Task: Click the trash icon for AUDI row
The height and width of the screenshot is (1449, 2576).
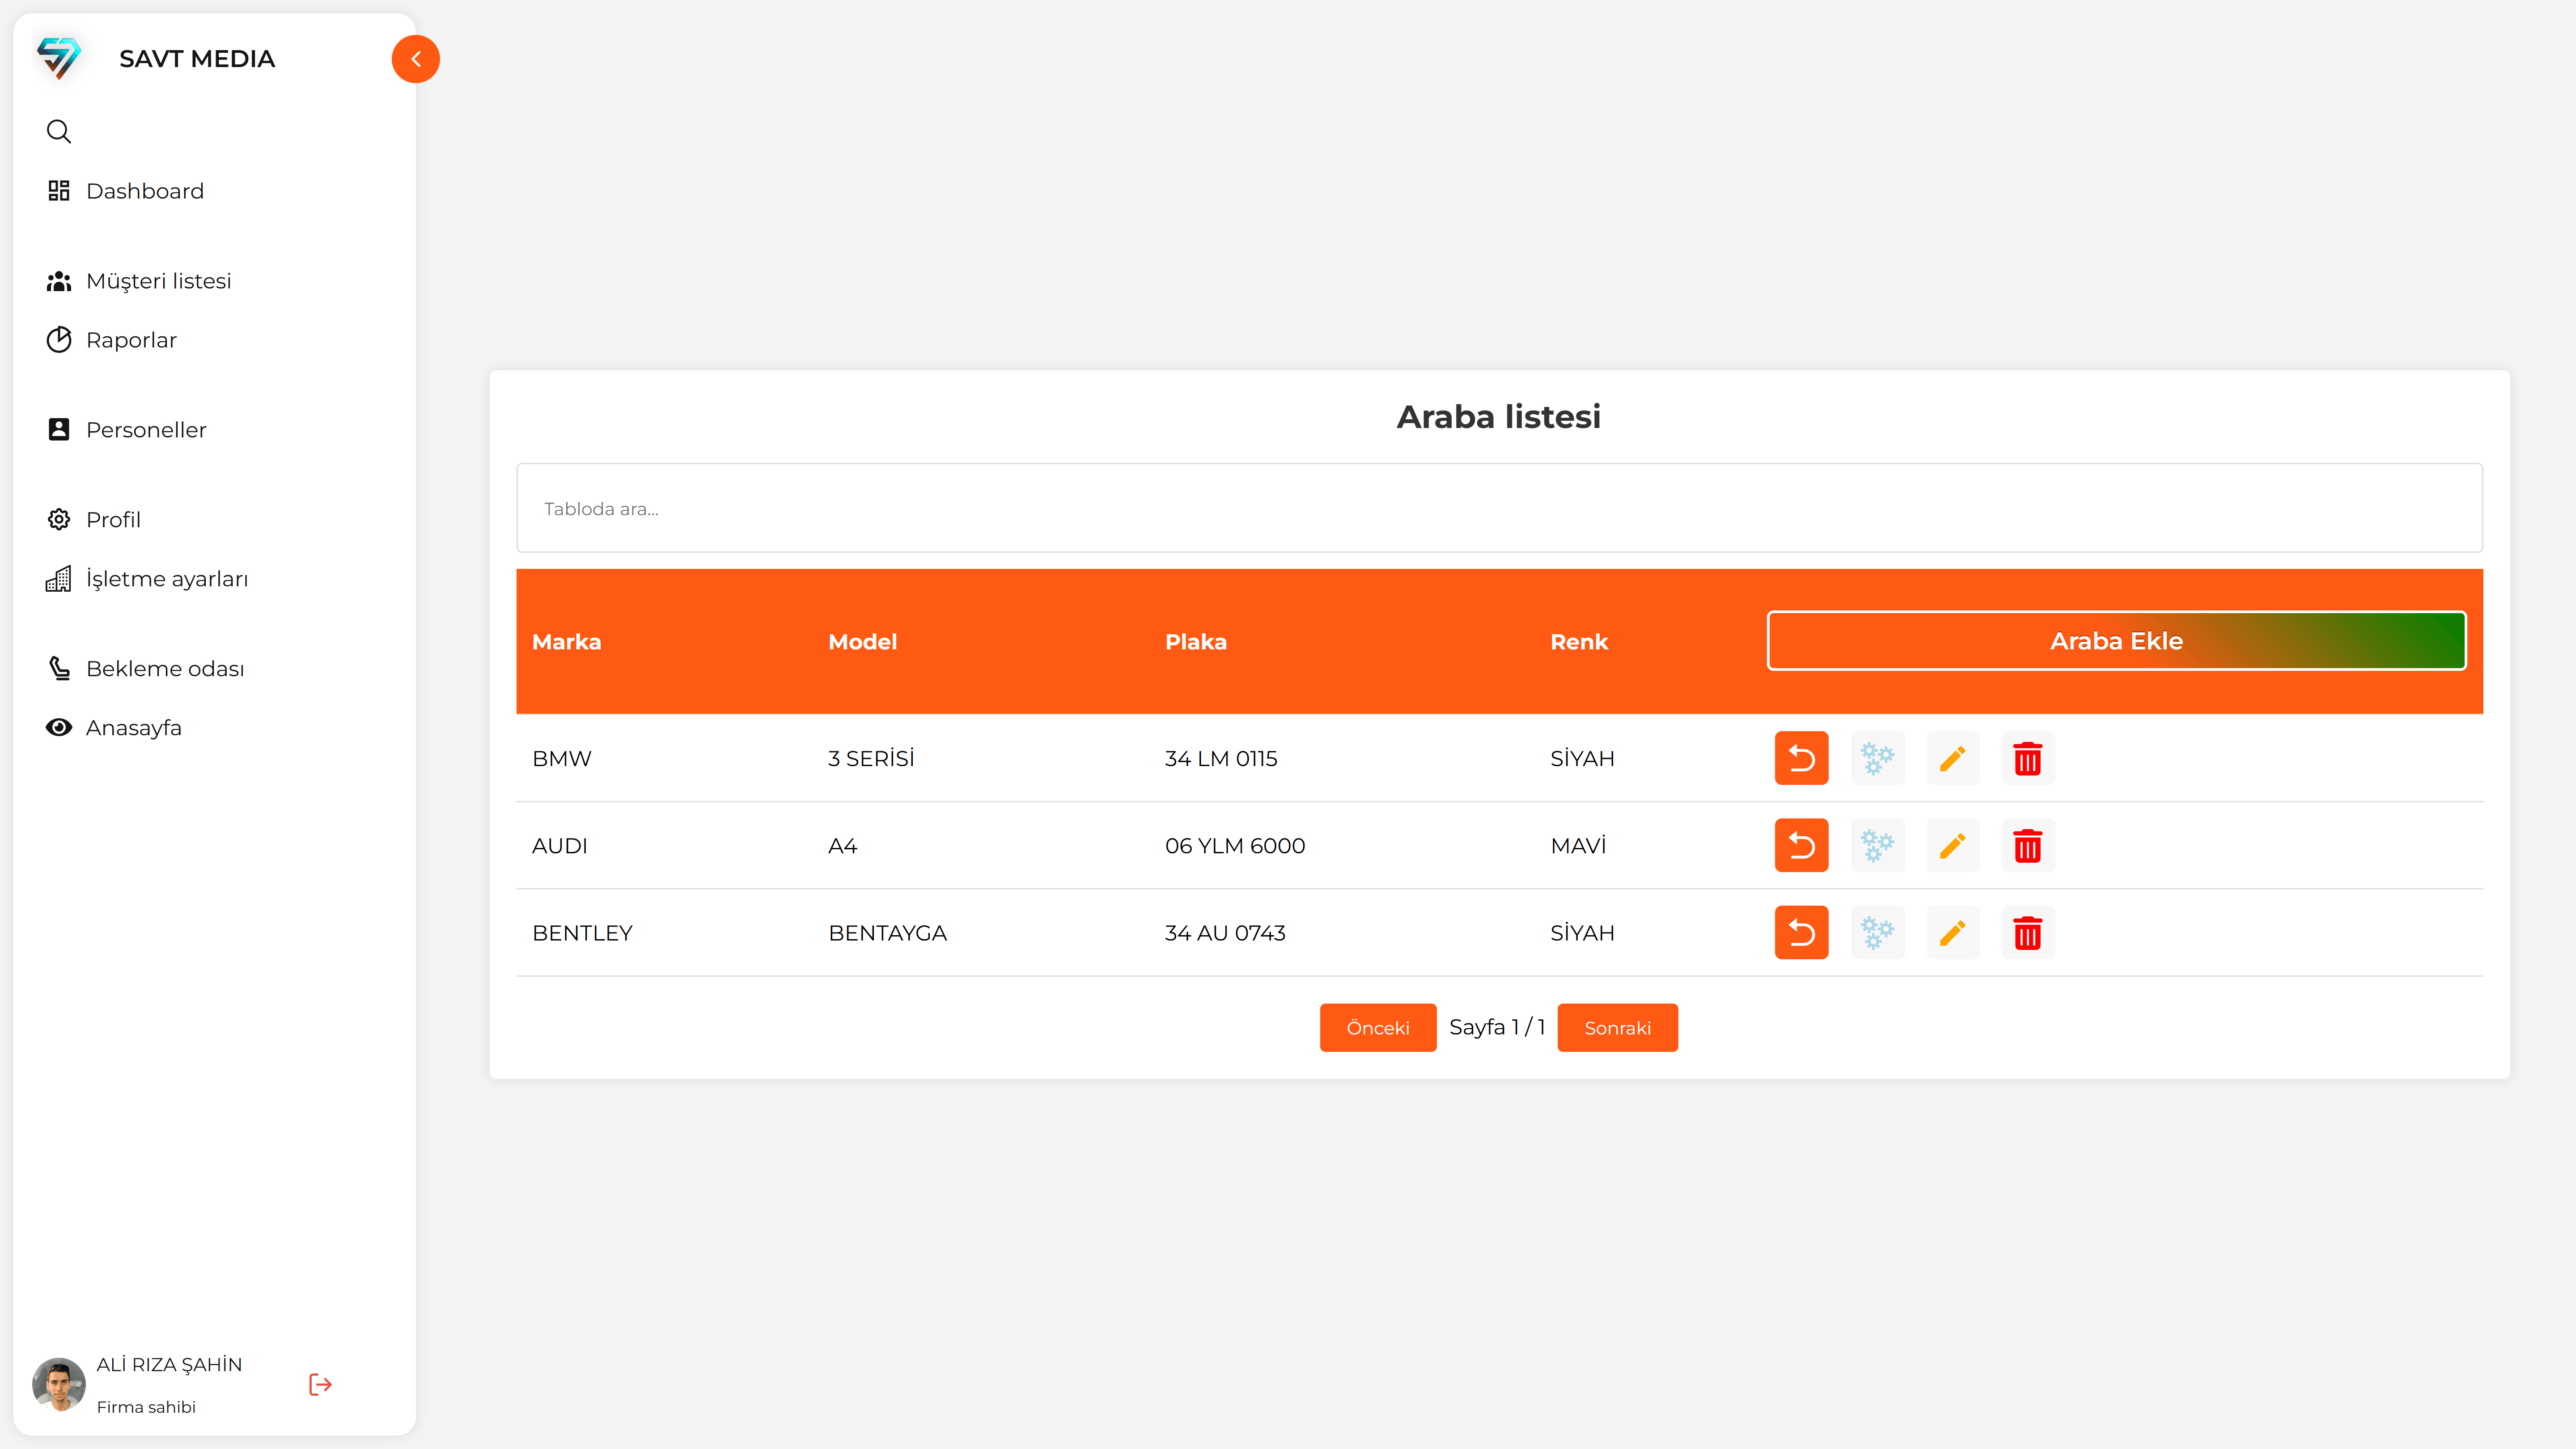Action: 2027,846
